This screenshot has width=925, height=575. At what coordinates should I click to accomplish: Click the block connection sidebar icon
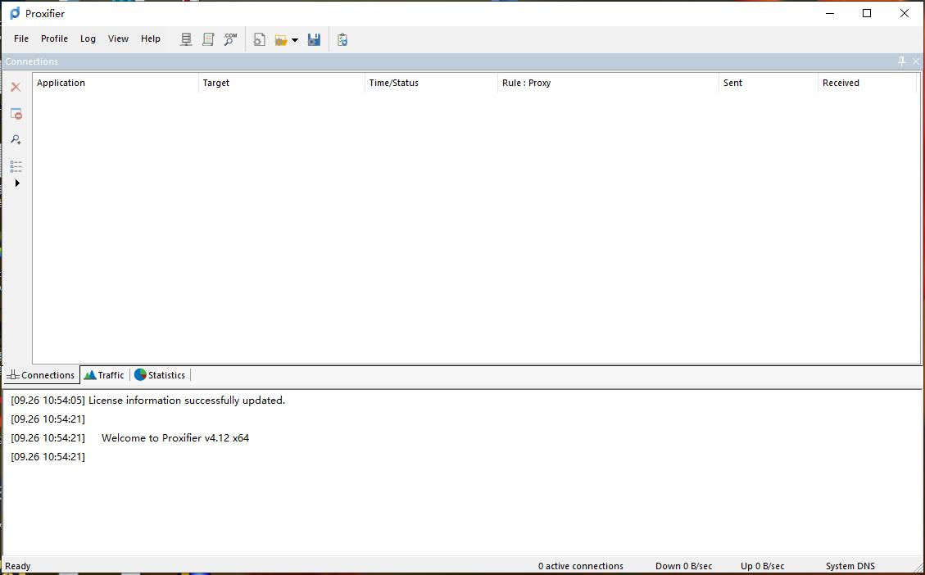point(16,114)
